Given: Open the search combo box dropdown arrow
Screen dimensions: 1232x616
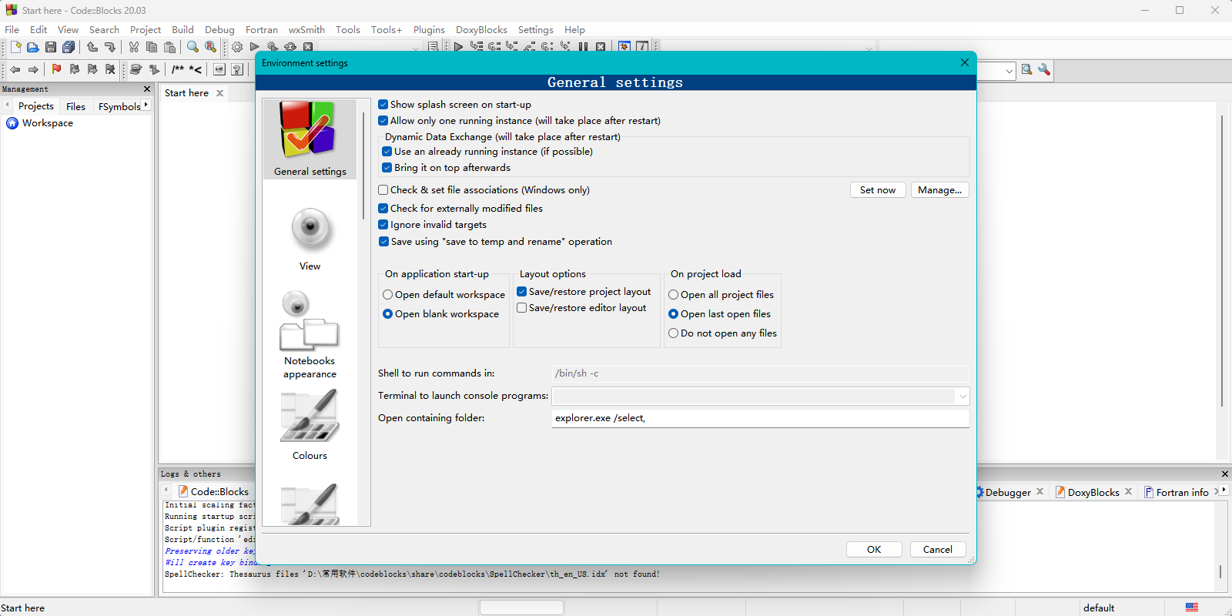Looking at the screenshot, I should 1009,71.
